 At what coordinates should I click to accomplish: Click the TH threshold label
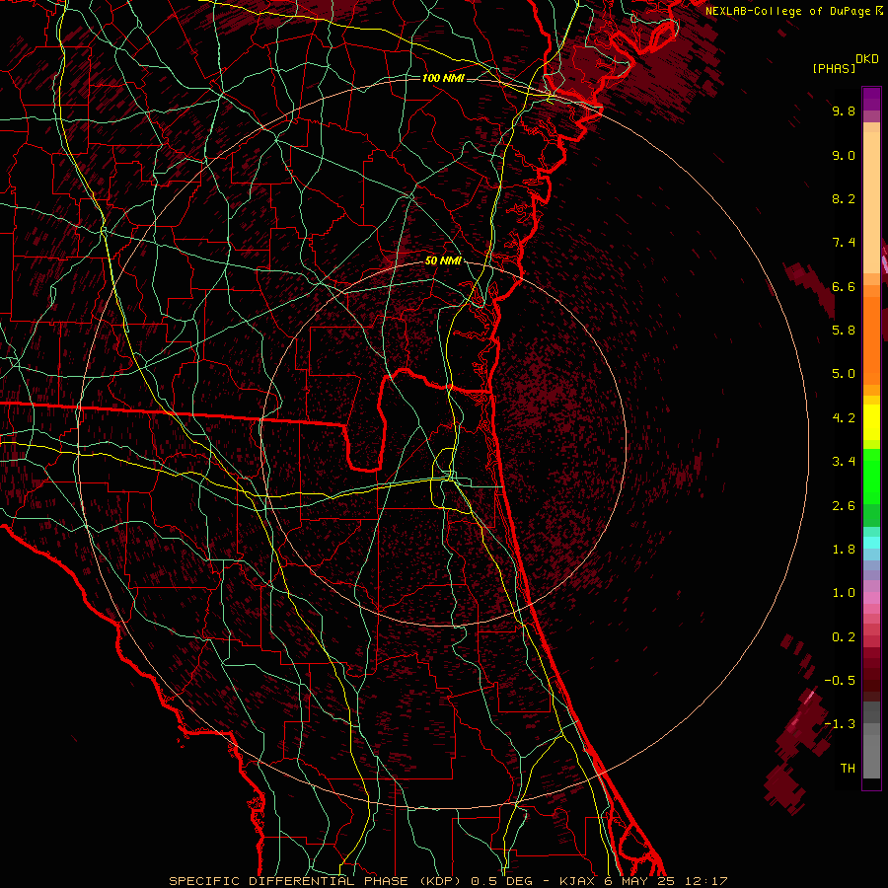(848, 769)
